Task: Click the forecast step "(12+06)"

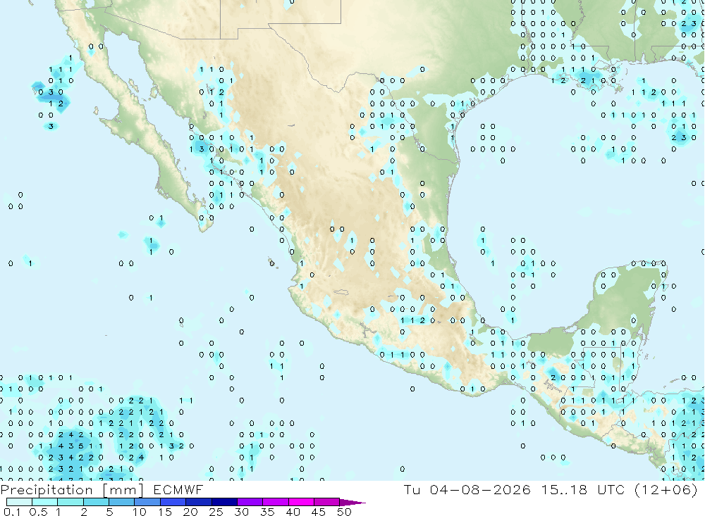Action: coord(666,489)
